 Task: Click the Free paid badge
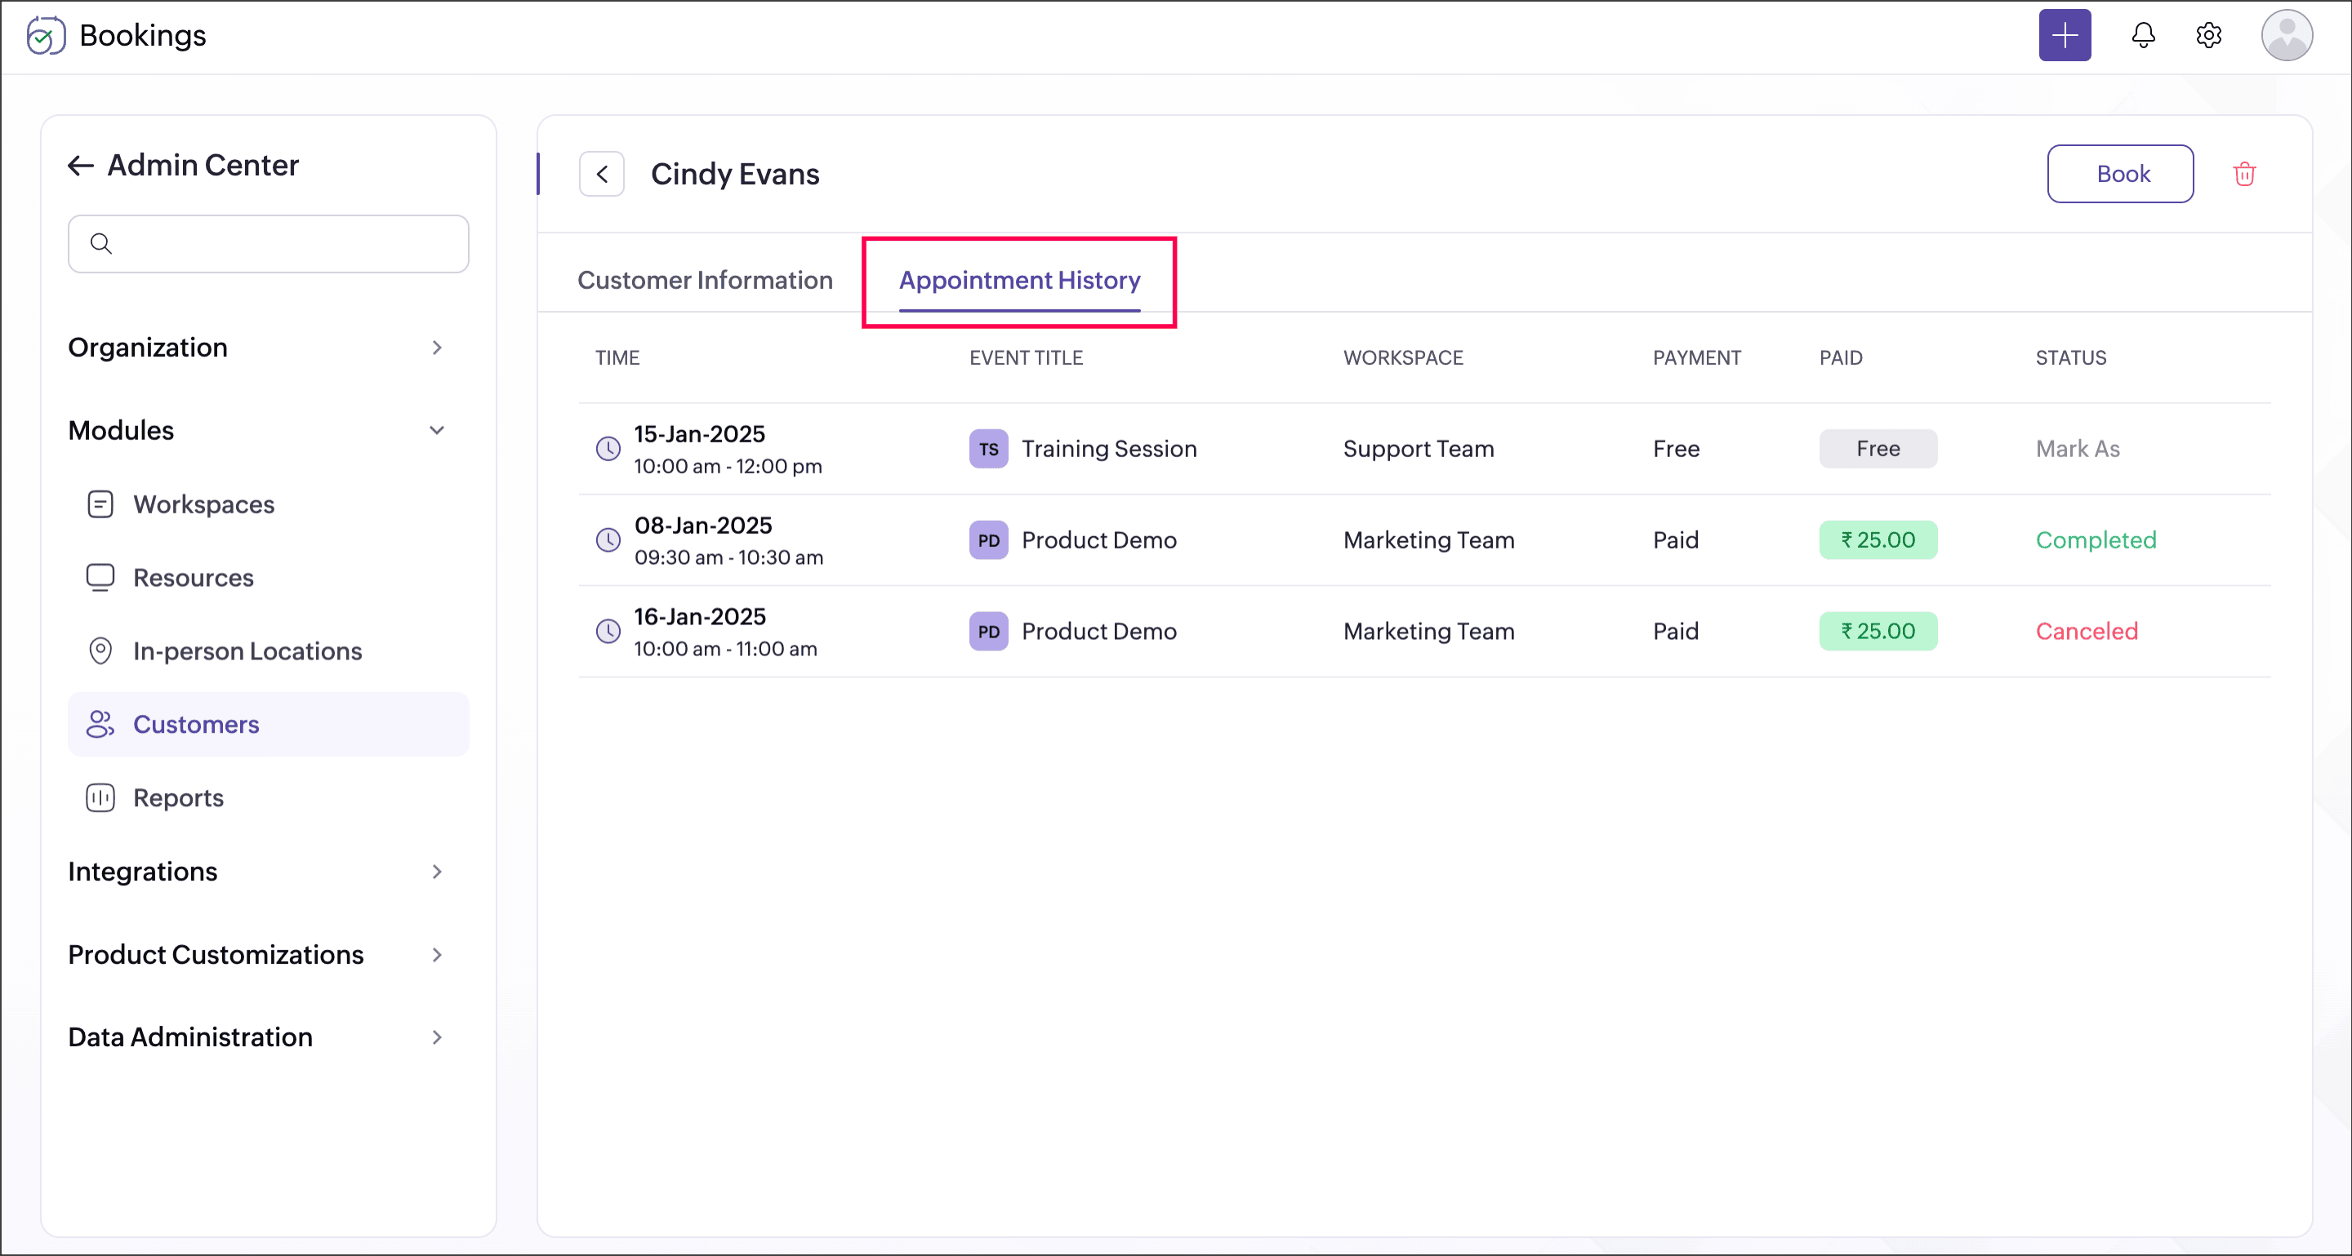coord(1878,449)
